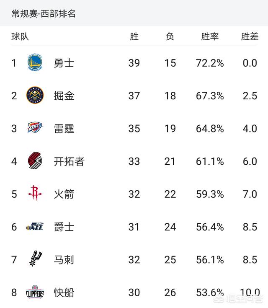Tap the 火箭 team name
Viewport: 268px width, 308px height.
pos(64,194)
